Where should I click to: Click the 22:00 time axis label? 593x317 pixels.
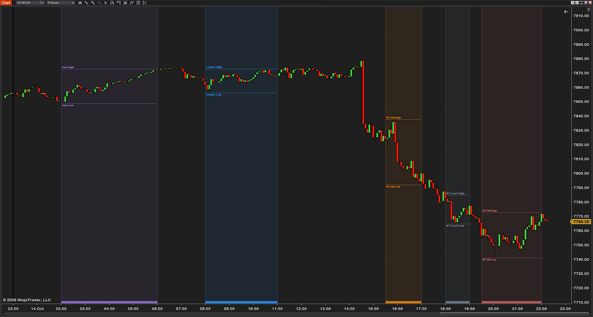pos(541,309)
